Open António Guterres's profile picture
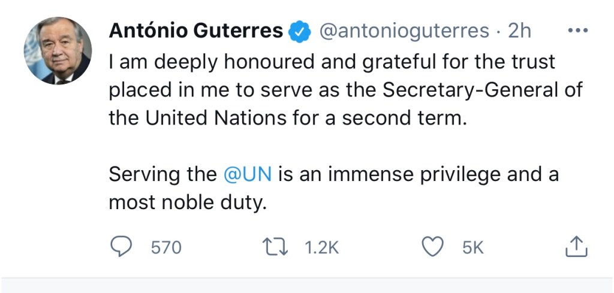 [x=58, y=50]
